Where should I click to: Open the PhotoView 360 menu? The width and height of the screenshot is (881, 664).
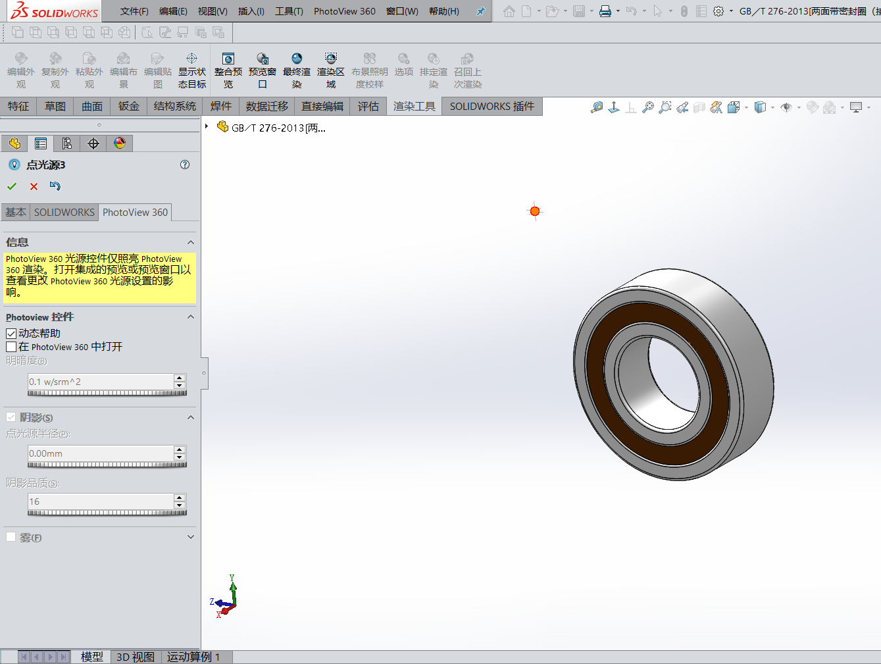pos(344,11)
